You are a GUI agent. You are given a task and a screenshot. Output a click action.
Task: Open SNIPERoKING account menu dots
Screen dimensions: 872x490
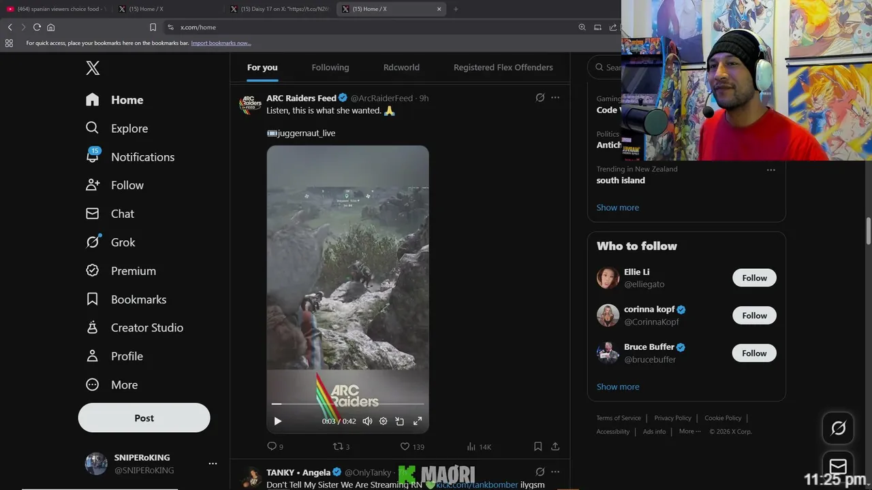[x=213, y=463]
